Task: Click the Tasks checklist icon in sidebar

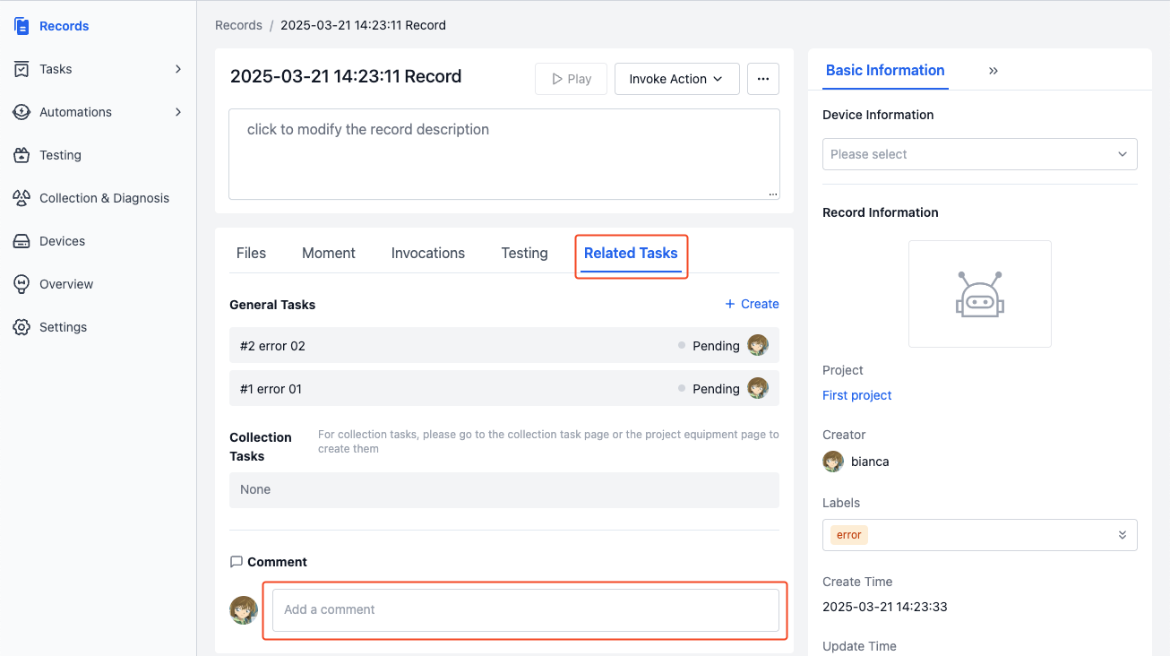Action: click(22, 69)
